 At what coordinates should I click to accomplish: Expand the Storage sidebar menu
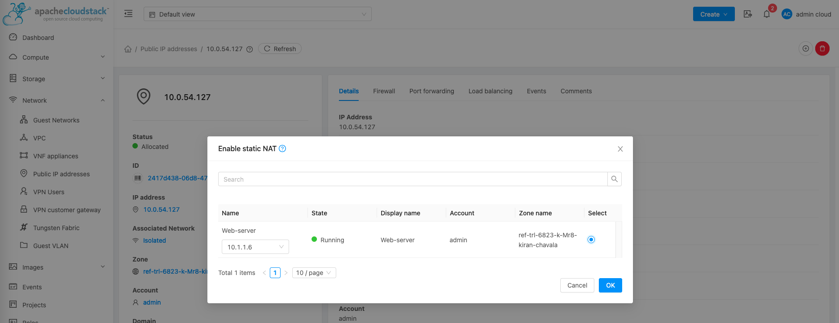click(57, 79)
